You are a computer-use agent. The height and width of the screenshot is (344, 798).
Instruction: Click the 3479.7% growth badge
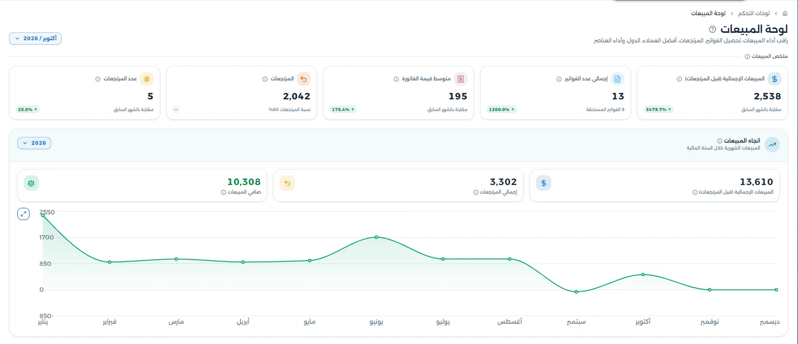point(659,110)
